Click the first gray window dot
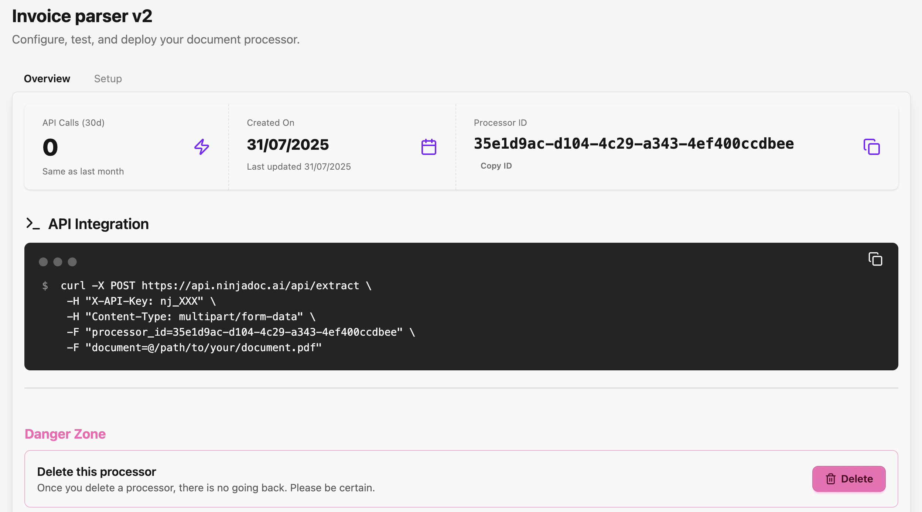This screenshot has width=922, height=512. point(43,262)
